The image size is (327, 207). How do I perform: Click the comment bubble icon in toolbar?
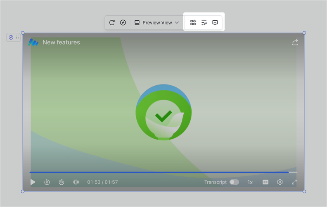click(x=215, y=23)
